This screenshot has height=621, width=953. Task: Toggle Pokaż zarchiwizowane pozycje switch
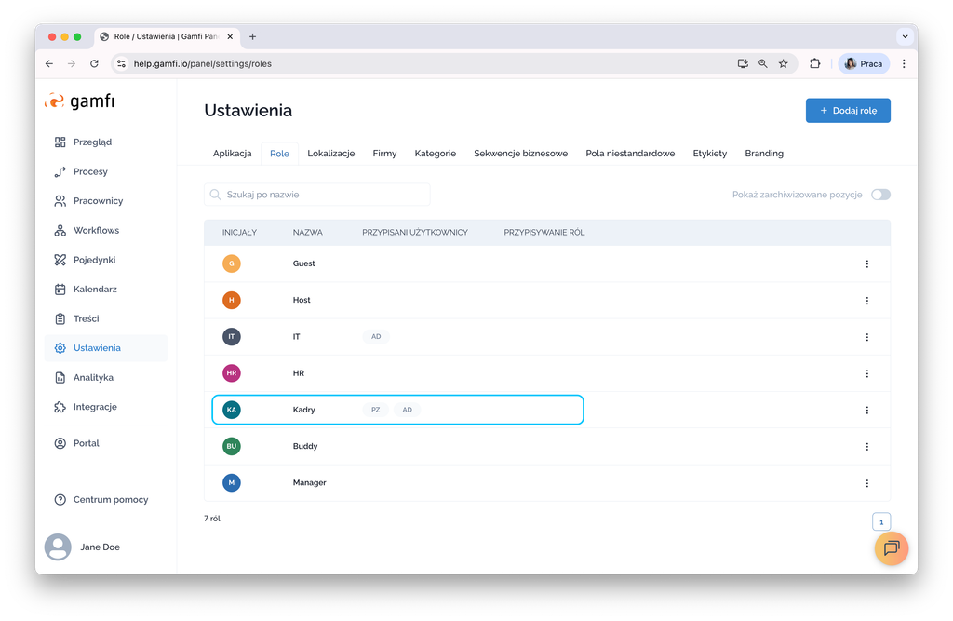click(x=880, y=195)
